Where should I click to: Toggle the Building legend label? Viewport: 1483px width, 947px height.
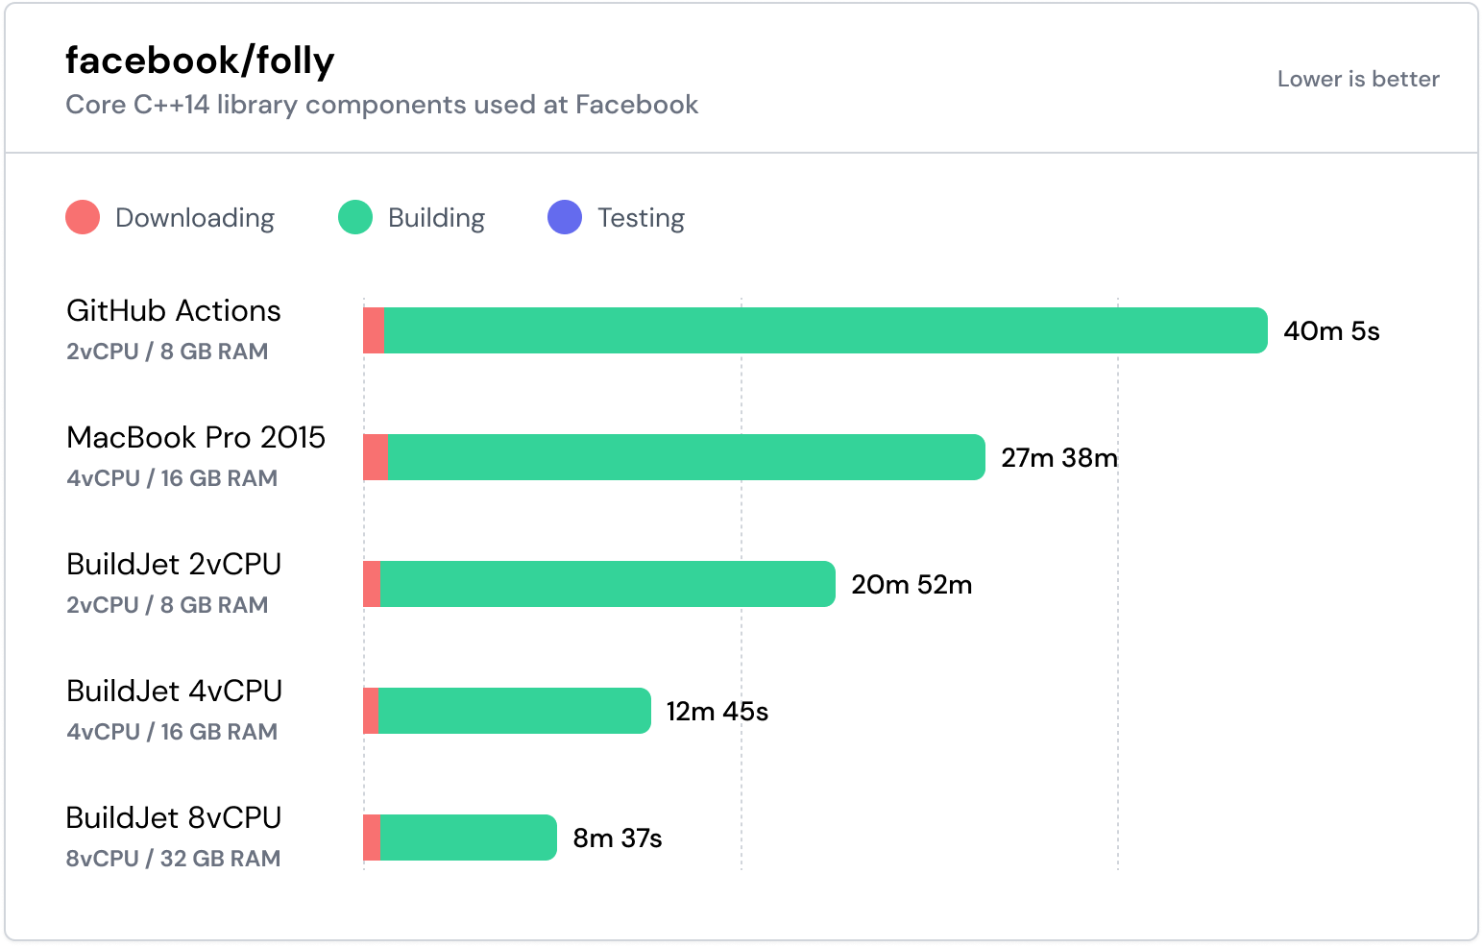(436, 218)
